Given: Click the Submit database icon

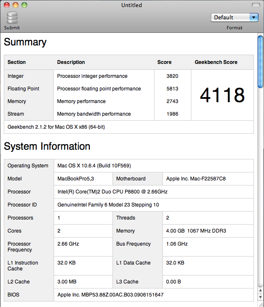Looking at the screenshot, I should click(12, 18).
